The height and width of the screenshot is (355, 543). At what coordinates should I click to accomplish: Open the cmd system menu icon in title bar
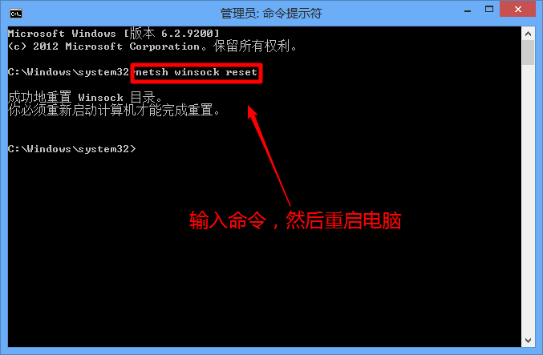(16, 14)
